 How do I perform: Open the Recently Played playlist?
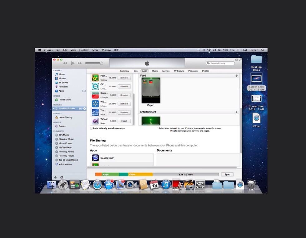tap(66, 156)
